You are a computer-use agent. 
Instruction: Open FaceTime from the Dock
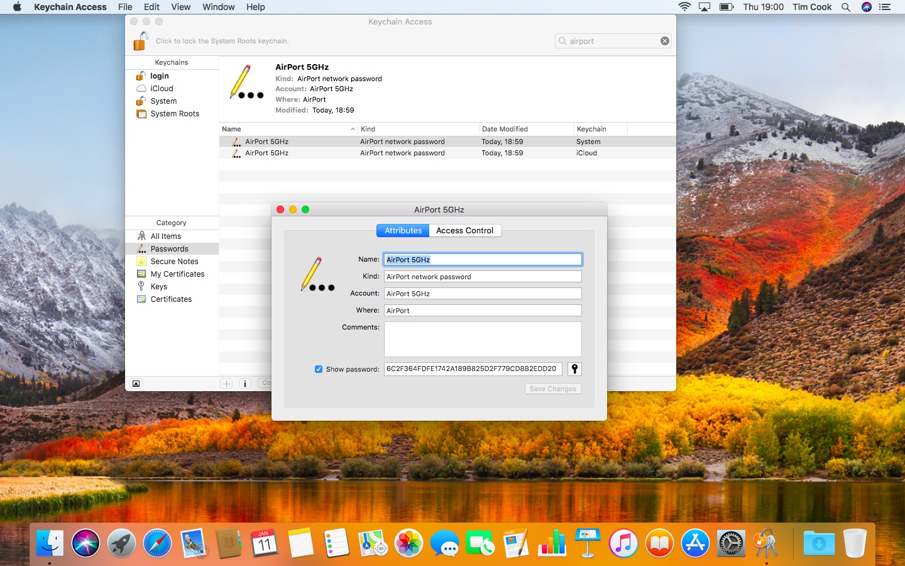coord(480,543)
